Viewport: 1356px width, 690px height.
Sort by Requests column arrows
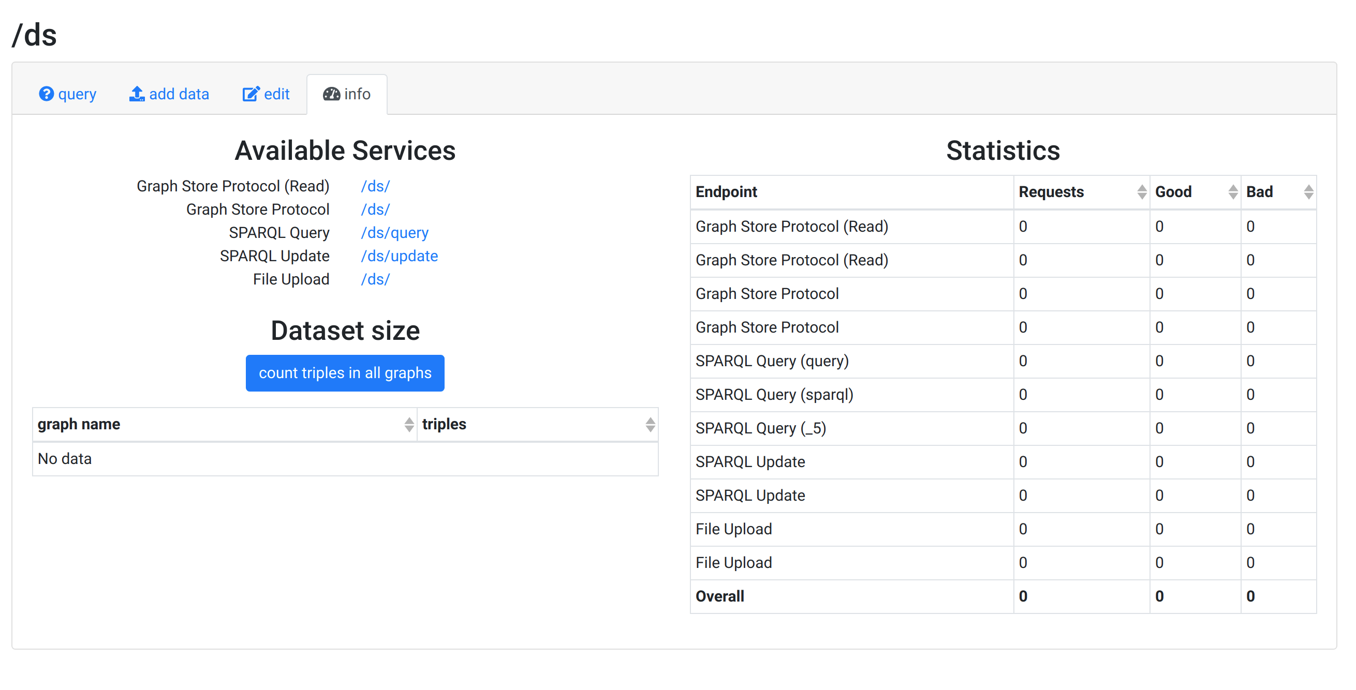(1141, 192)
